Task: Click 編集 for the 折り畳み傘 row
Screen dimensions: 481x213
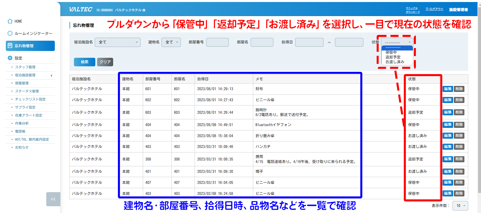Action: coord(448,136)
